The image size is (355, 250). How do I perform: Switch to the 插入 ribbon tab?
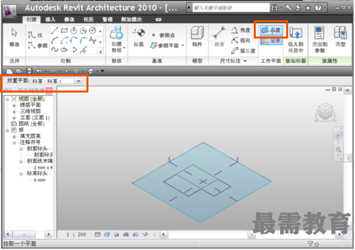(x=50, y=20)
